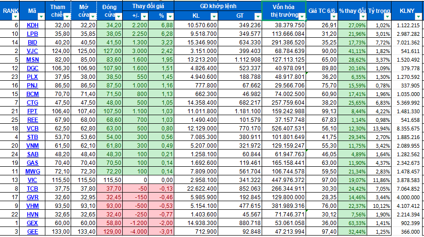Image resolution: width=424 pixels, height=237 pixels.
Task: Open the CTG stock link
Action: (x=32, y=103)
